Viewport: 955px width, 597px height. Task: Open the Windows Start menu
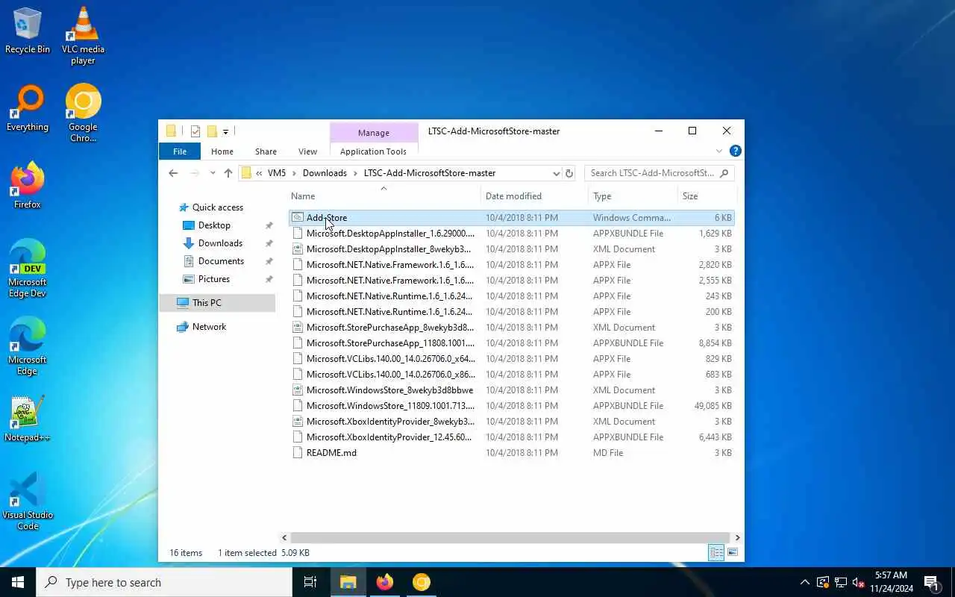tap(18, 582)
